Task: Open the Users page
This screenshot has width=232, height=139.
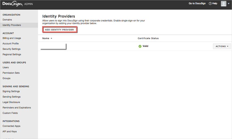Action: pos(6,67)
